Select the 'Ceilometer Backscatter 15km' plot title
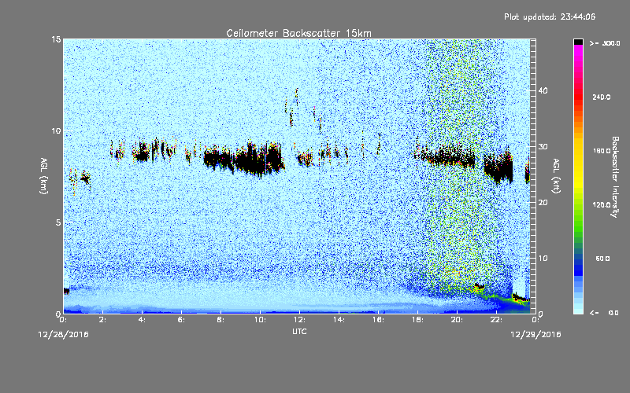This screenshot has width=630, height=393. (298, 33)
